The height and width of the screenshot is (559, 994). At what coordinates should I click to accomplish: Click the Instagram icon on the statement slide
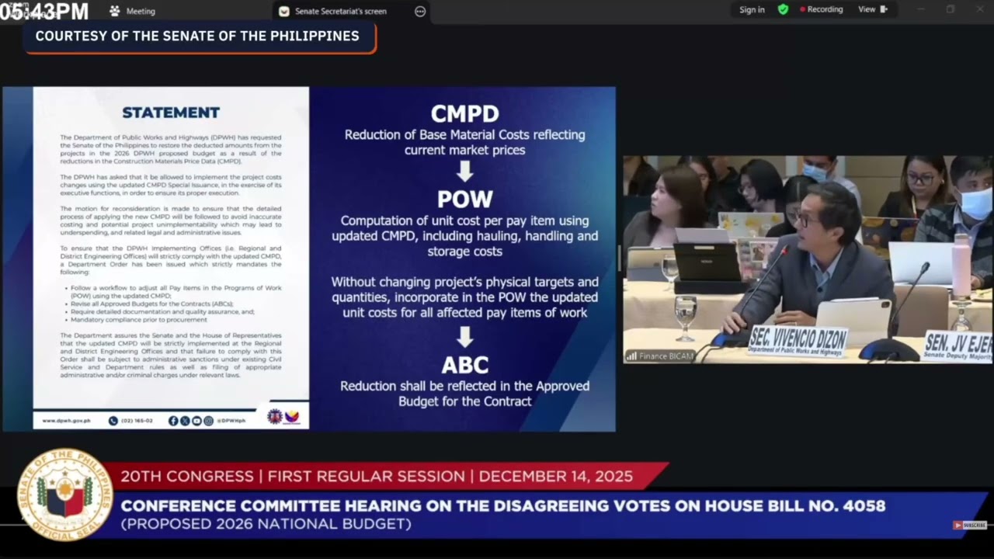pos(208,421)
